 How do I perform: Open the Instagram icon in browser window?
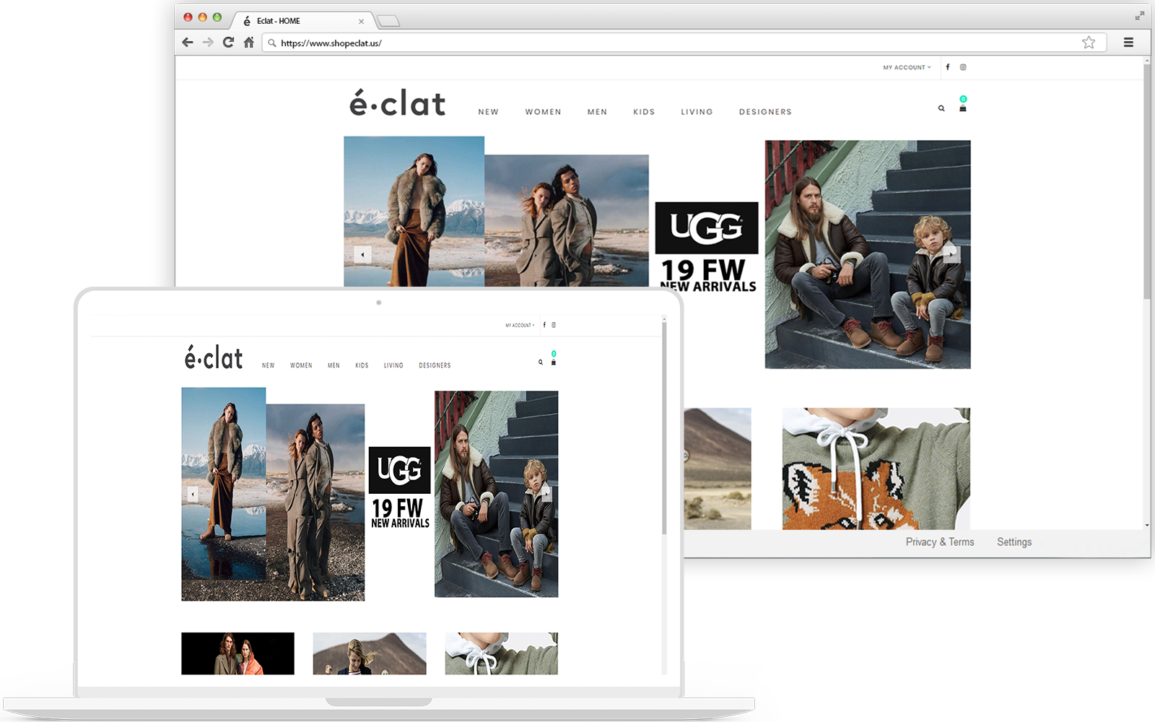963,67
